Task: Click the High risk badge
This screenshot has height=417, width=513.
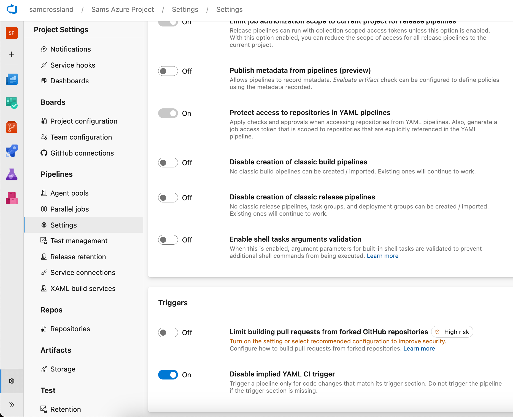Action: [x=452, y=332]
